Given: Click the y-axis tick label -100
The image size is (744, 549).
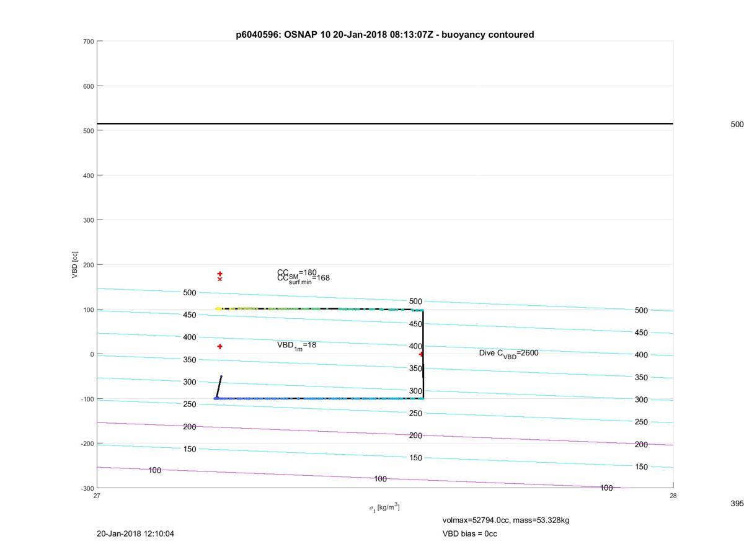Looking at the screenshot, I should [x=87, y=399].
